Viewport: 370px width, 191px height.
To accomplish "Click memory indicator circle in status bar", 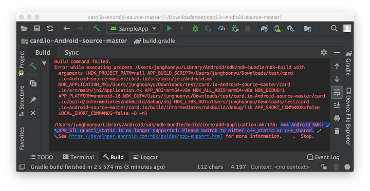I will (x=347, y=167).
